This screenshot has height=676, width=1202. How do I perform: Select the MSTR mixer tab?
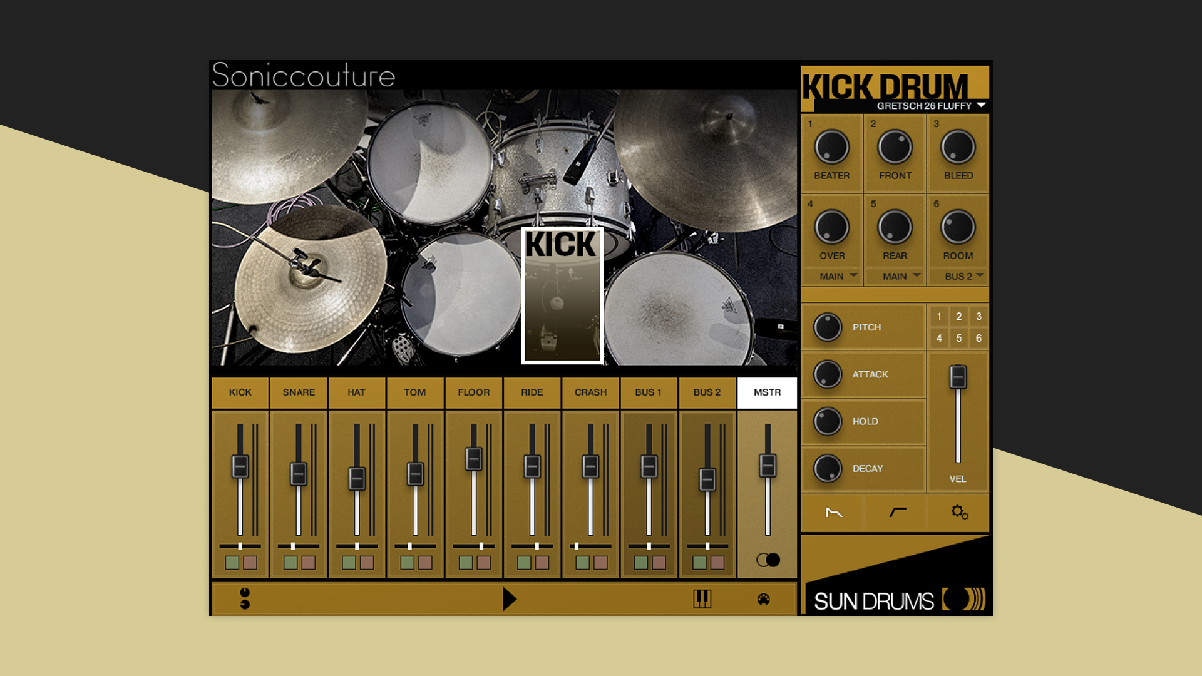click(768, 392)
